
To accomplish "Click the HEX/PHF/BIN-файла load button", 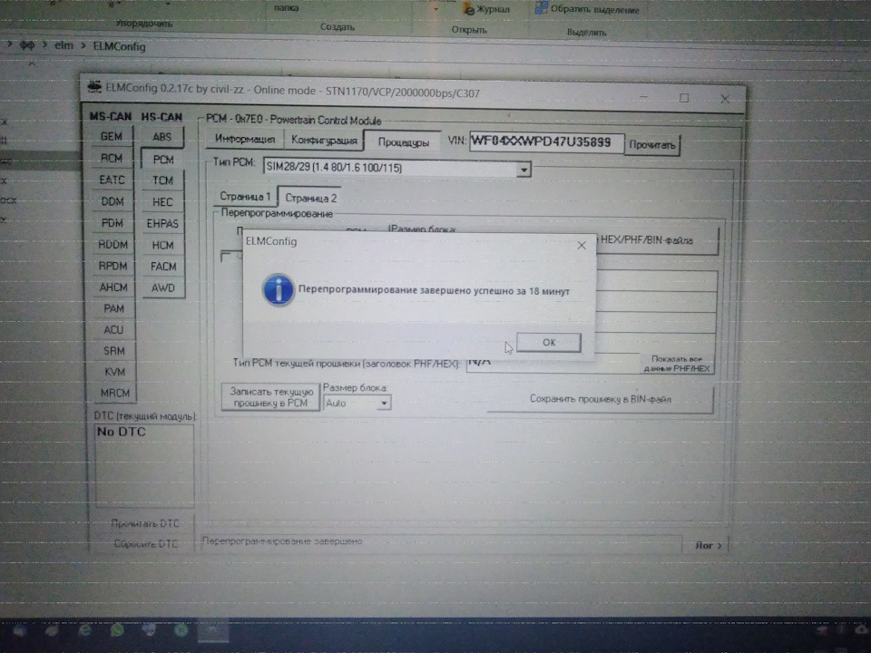I will [x=658, y=240].
